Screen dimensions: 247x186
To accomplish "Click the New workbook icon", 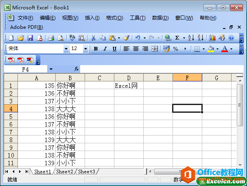I will [x=11, y=38].
